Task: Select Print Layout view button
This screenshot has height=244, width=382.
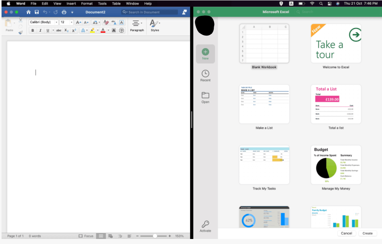Action: (x=101, y=236)
